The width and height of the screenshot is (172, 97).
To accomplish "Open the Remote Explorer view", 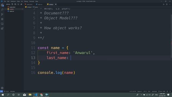I will (x=2, y=24).
